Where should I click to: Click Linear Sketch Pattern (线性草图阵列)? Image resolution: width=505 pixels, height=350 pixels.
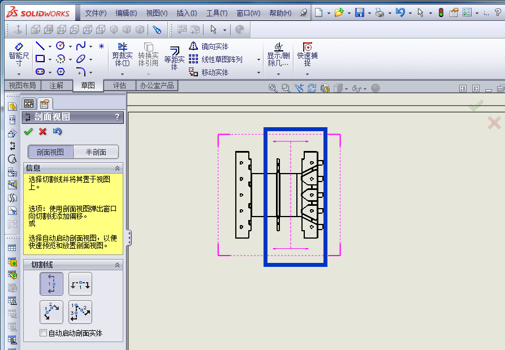coord(215,59)
